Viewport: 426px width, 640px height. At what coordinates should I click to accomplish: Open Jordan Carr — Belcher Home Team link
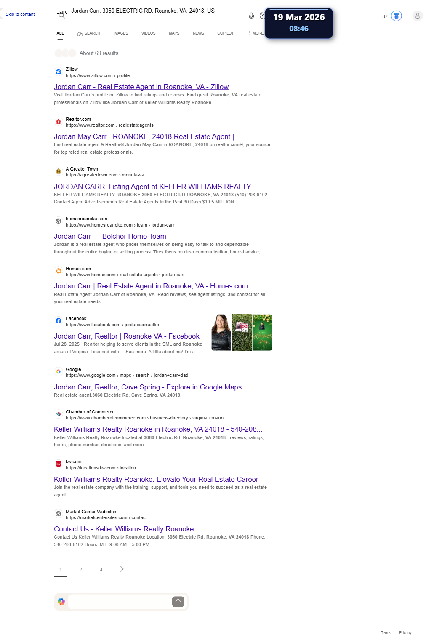coord(110,236)
